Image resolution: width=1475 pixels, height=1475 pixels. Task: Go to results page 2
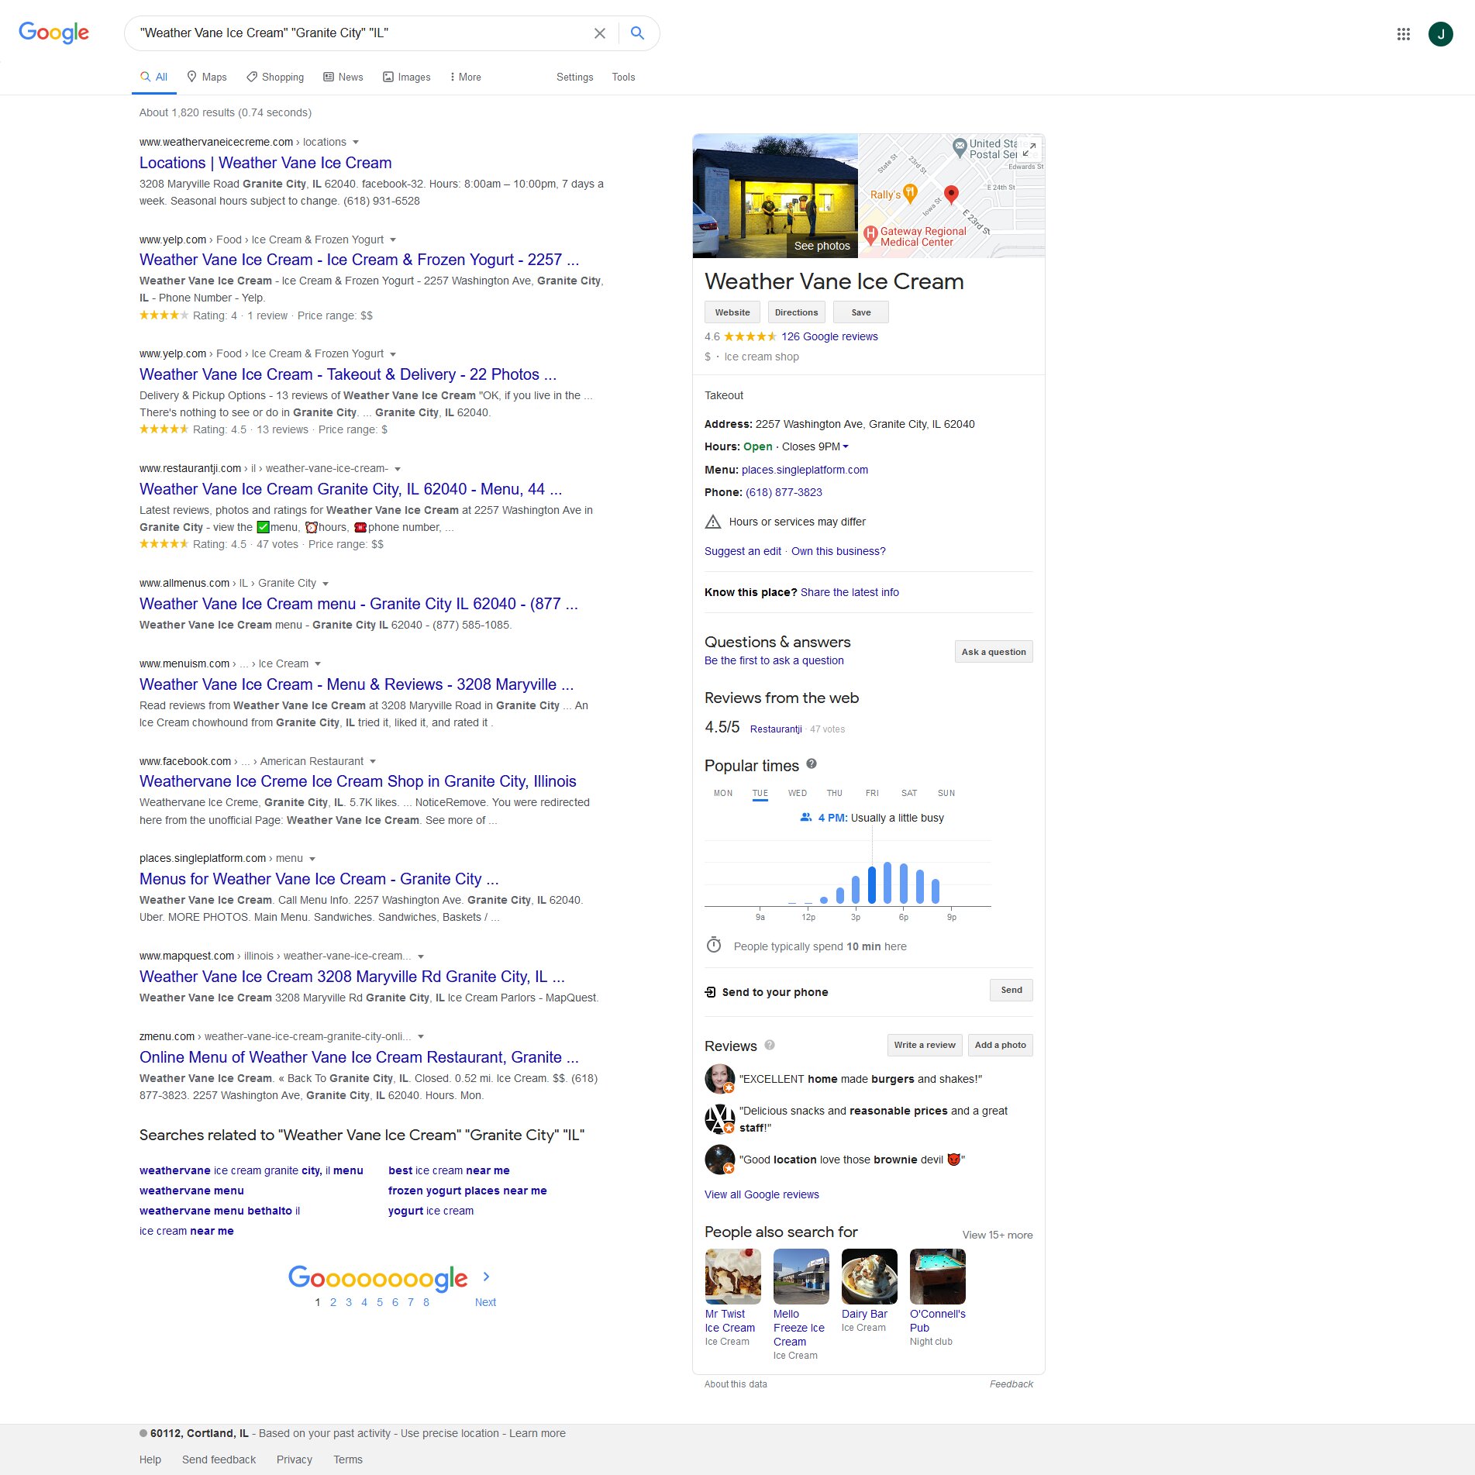point(333,1302)
